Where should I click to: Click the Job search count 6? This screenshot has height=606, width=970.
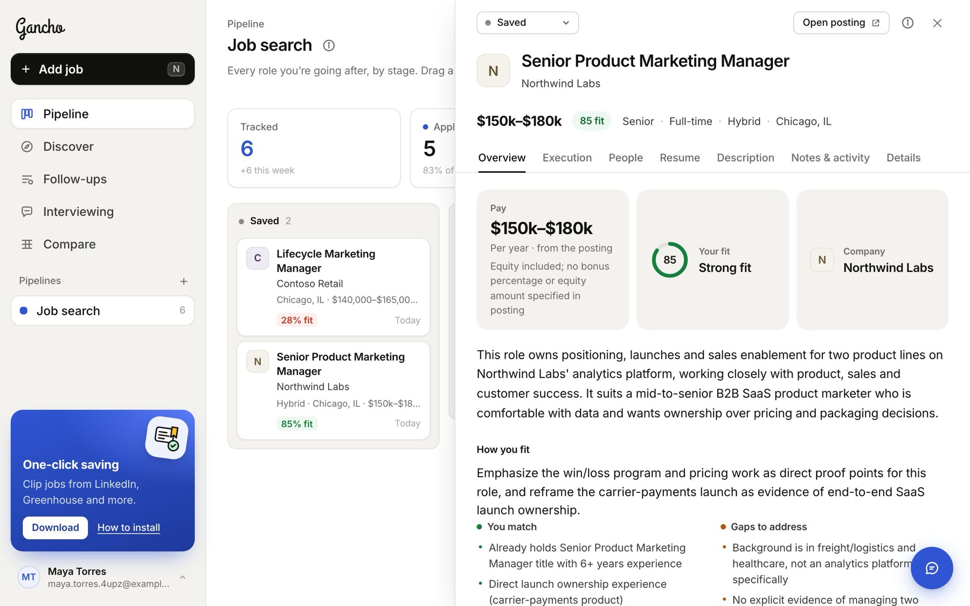coord(182,311)
